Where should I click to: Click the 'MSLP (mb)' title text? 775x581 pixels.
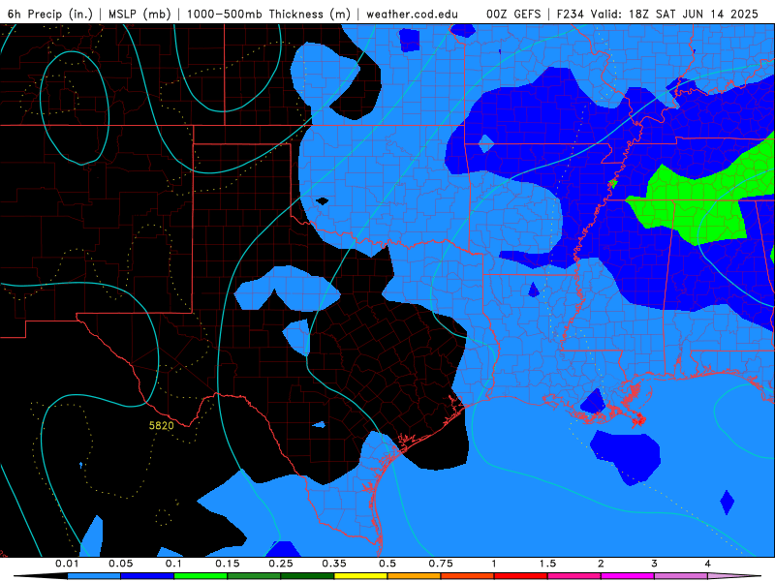coord(139,14)
